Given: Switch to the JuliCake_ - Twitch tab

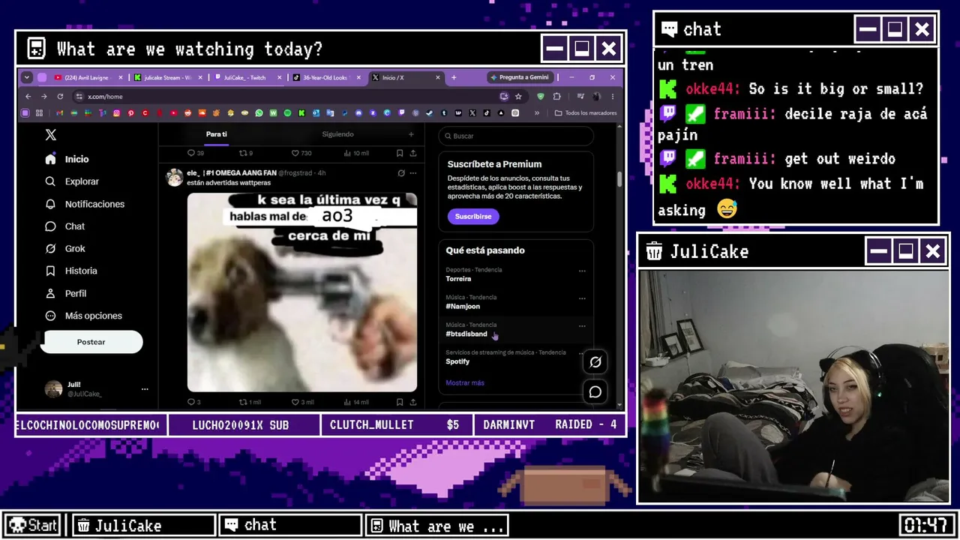Looking at the screenshot, I should tap(247, 77).
